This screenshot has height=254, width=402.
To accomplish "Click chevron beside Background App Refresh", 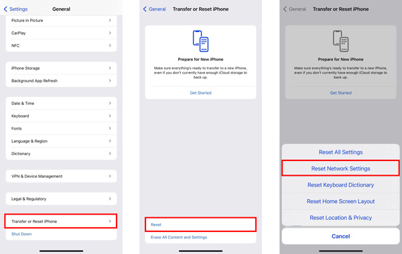I will click(110, 81).
